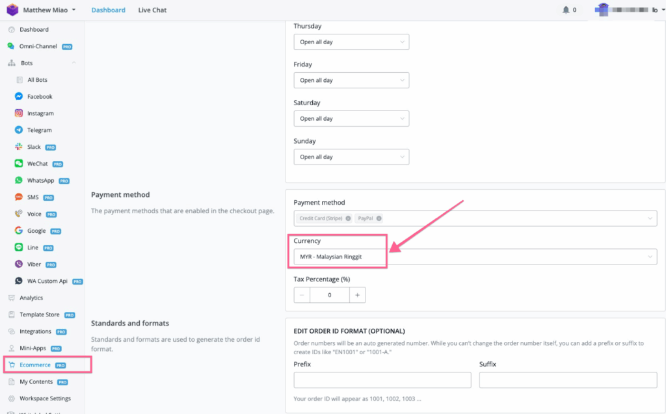
Task: Switch to the Live Chat tab
Action: (152, 10)
